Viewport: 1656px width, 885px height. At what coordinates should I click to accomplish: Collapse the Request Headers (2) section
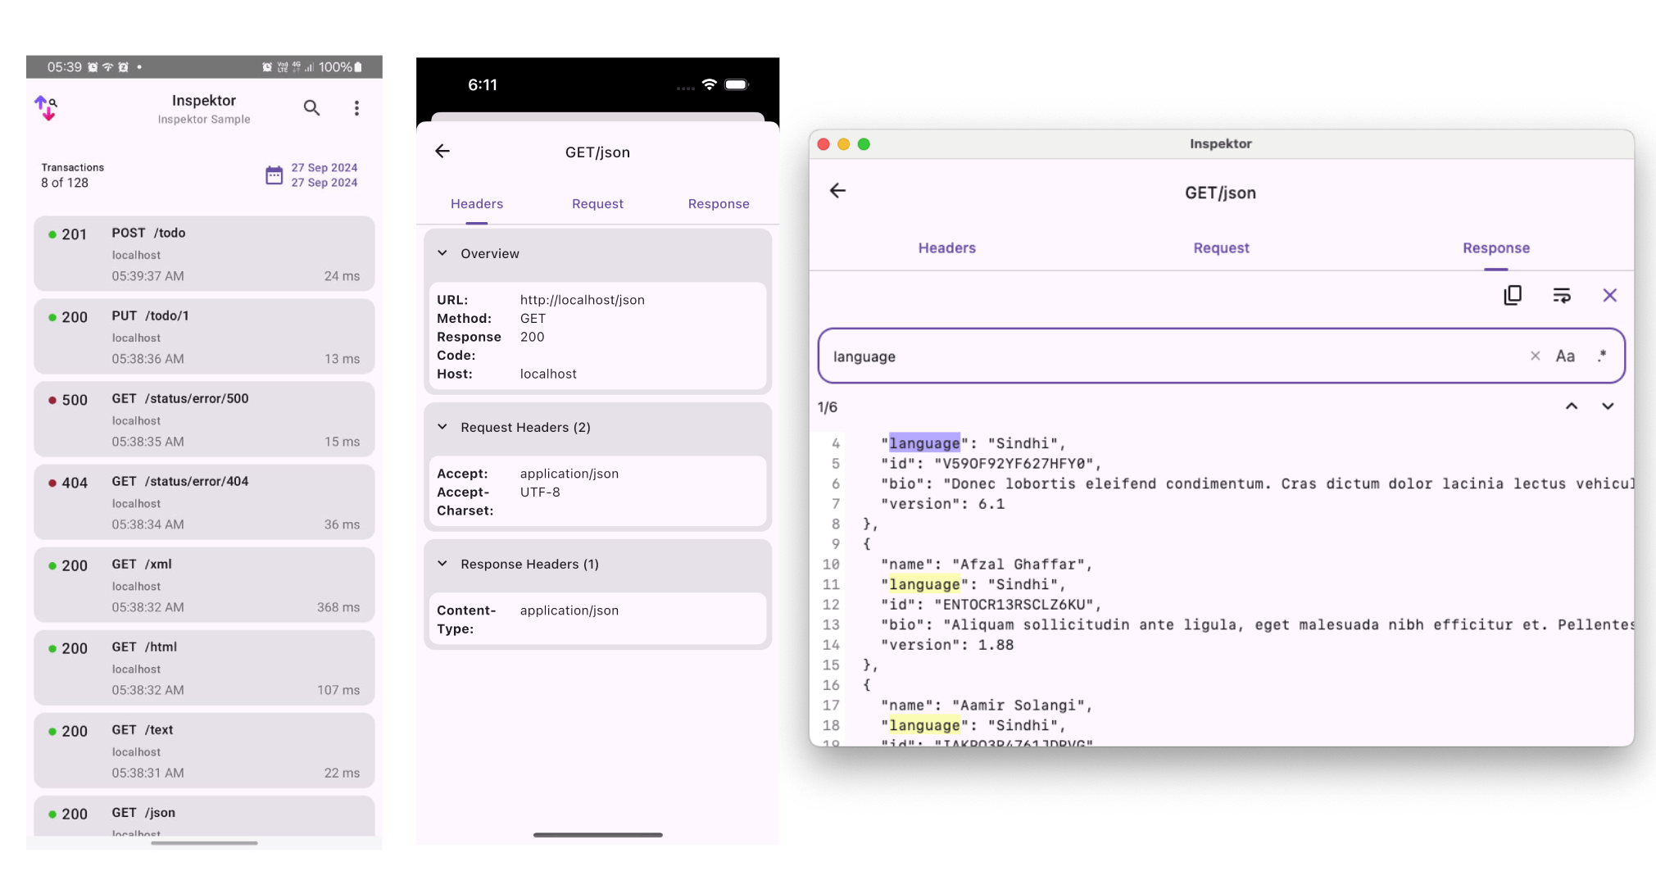pos(442,427)
